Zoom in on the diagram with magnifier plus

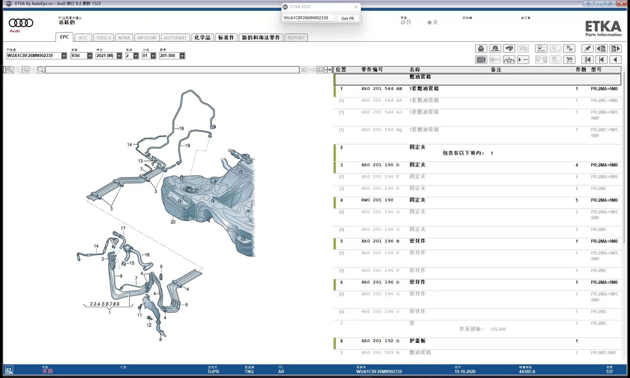point(10,70)
